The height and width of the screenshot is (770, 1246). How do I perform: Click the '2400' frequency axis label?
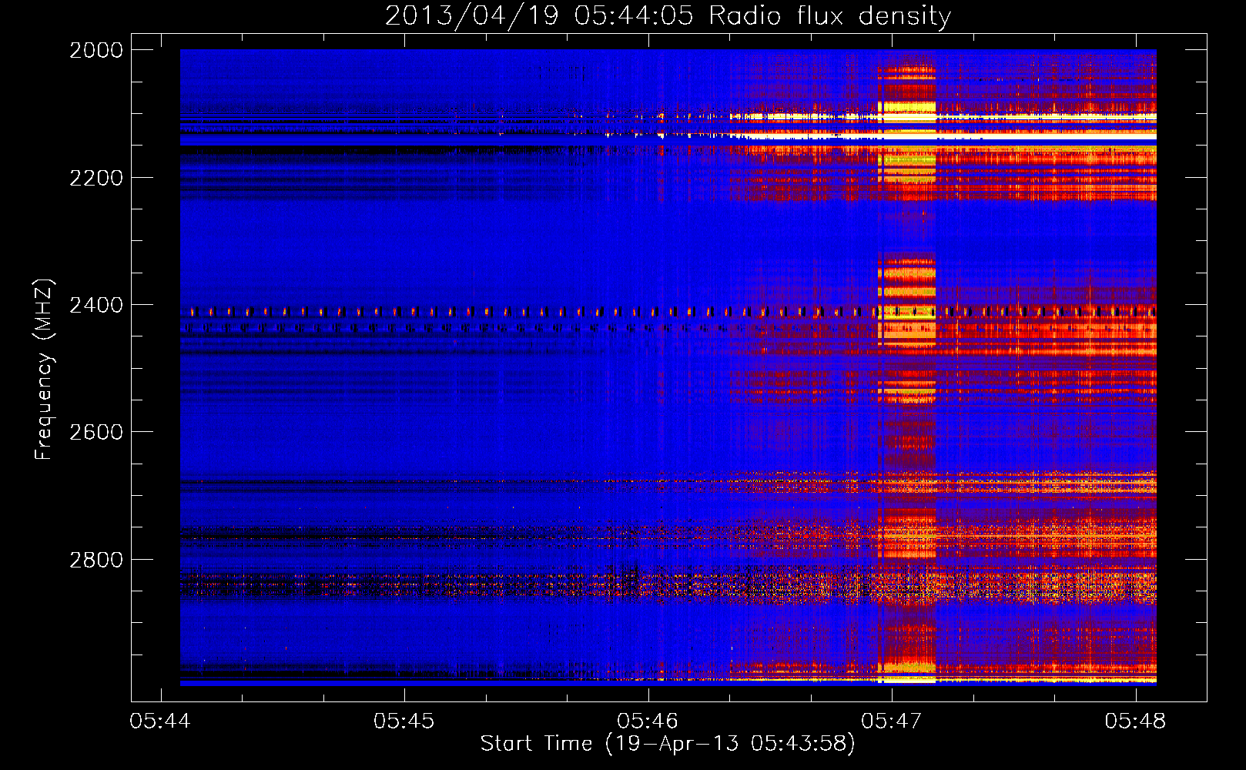coord(96,305)
